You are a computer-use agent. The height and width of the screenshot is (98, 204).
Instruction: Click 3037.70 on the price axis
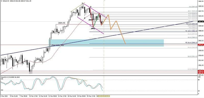point(201,11)
